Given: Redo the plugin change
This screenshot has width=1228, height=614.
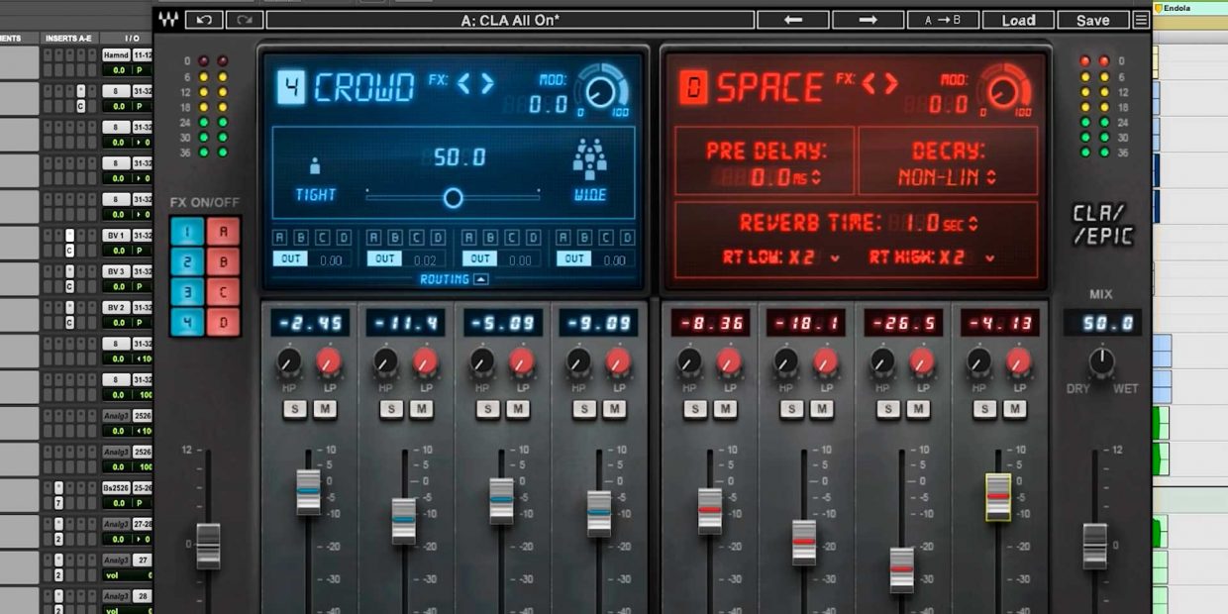Looking at the screenshot, I should pyautogui.click(x=244, y=20).
